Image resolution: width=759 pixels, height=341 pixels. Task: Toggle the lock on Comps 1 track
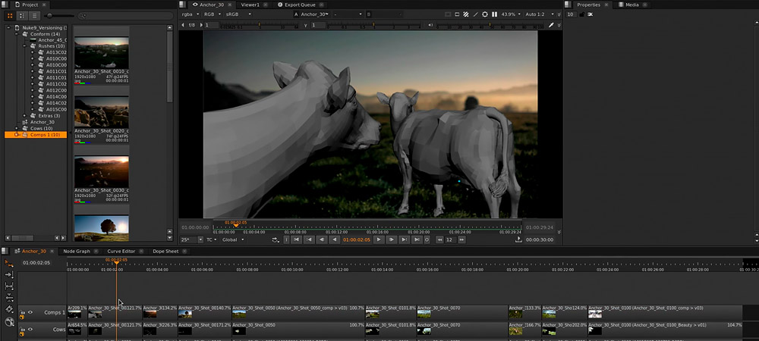(x=22, y=312)
